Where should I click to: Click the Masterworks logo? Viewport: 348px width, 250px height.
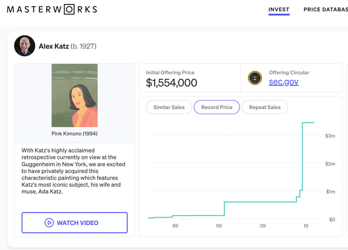pos(52,9)
